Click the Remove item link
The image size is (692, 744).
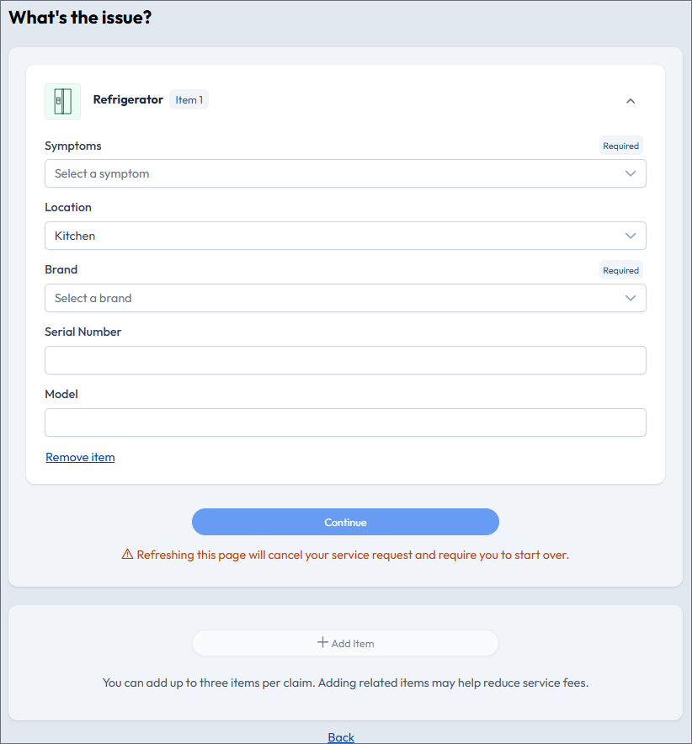point(80,457)
